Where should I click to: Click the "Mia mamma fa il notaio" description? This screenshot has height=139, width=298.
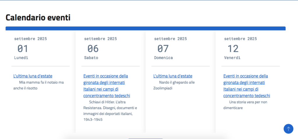[x=38, y=85]
